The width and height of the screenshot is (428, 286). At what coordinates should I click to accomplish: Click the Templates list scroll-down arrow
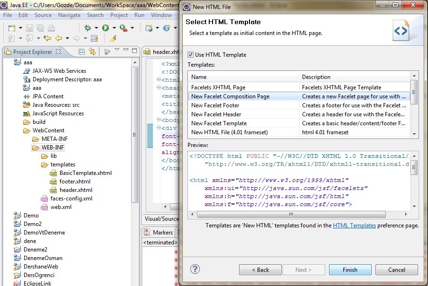click(x=414, y=134)
